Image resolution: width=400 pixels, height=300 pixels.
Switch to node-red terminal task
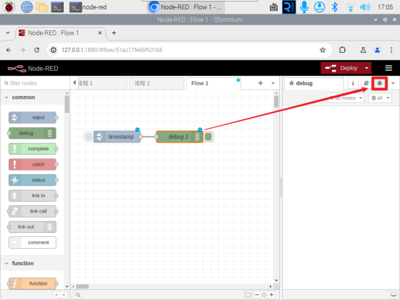tap(88, 7)
